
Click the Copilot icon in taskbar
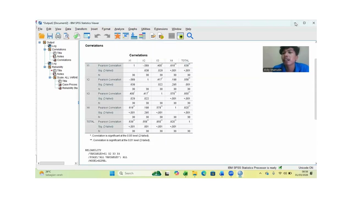click(x=176, y=173)
